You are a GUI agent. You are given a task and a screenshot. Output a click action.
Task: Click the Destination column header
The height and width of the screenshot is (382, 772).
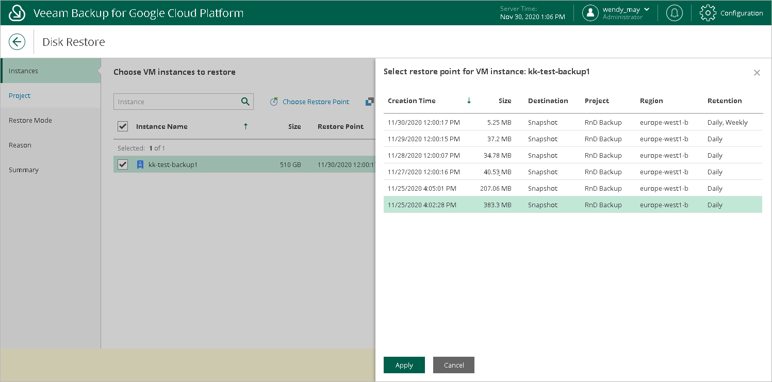548,101
